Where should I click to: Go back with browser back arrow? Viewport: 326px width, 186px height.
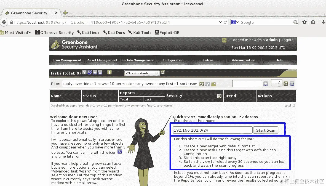point(4,22)
